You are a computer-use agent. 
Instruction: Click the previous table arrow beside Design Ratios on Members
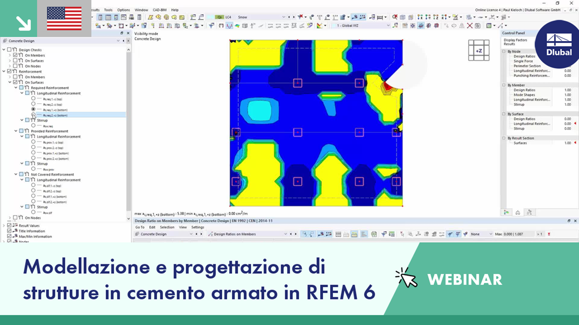tap(291, 234)
